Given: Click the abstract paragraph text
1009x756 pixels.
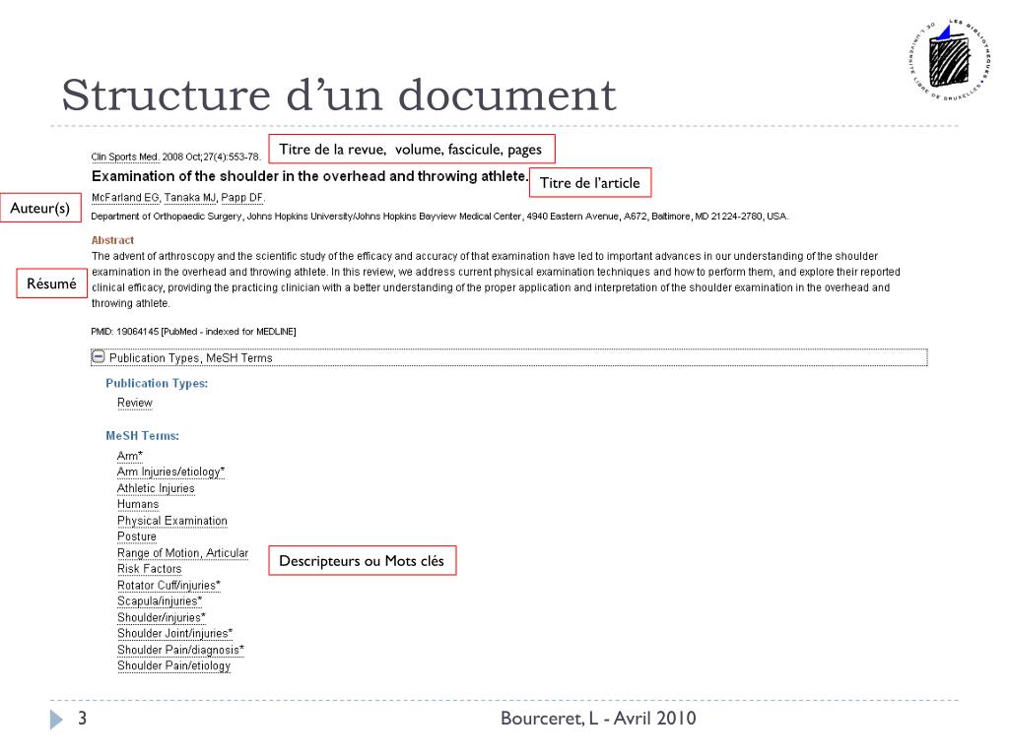Looking at the screenshot, I should (496, 280).
